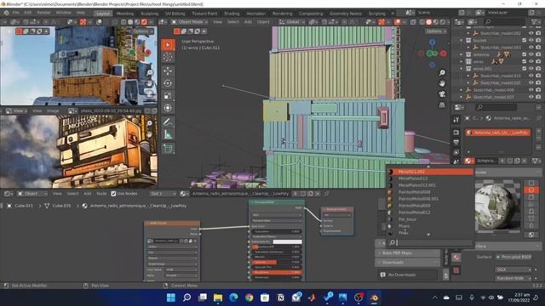
Task: Expand the Downloads panel
Action: [407, 263]
